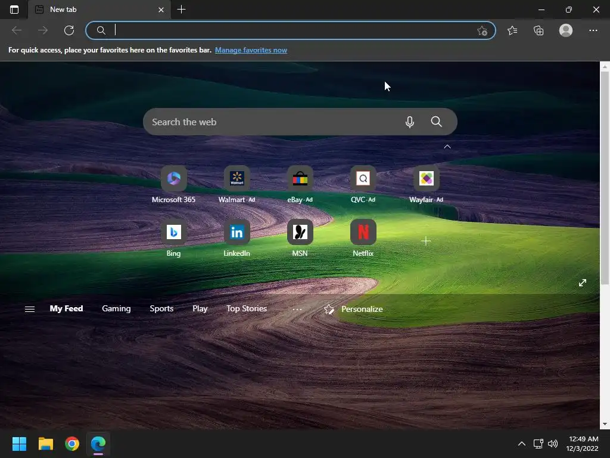Click the page vertical scrollbar thumb
Screen dimensions: 610x458
click(x=605, y=178)
